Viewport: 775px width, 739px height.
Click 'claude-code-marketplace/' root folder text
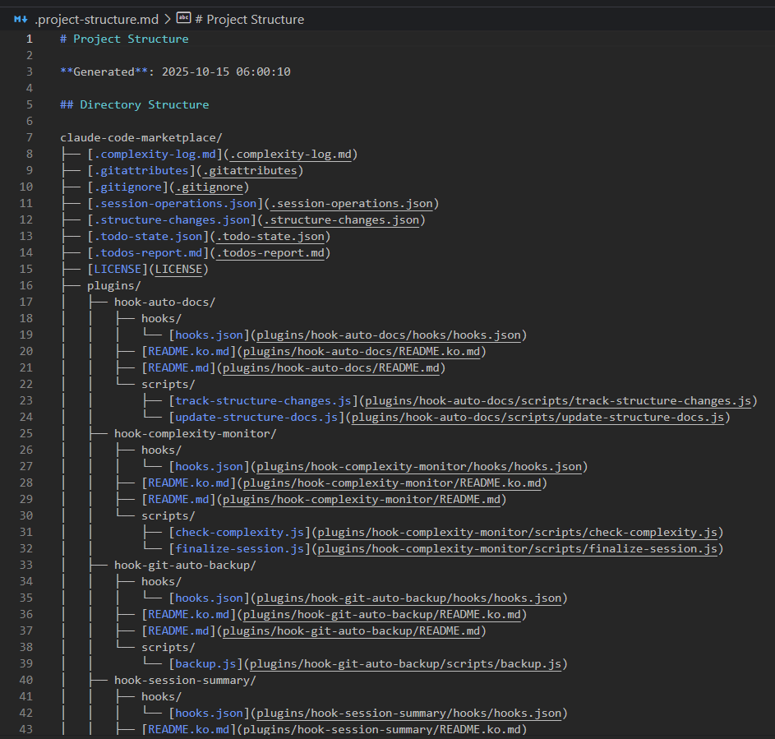pyautogui.click(x=141, y=137)
